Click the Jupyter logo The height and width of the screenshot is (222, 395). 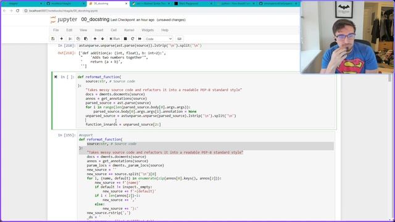[64, 19]
